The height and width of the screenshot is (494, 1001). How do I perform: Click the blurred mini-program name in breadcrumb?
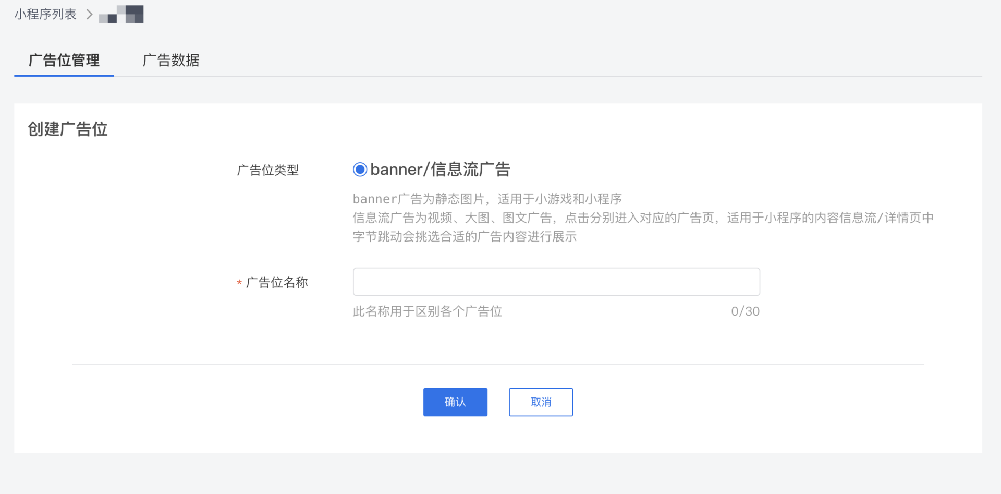click(x=121, y=14)
